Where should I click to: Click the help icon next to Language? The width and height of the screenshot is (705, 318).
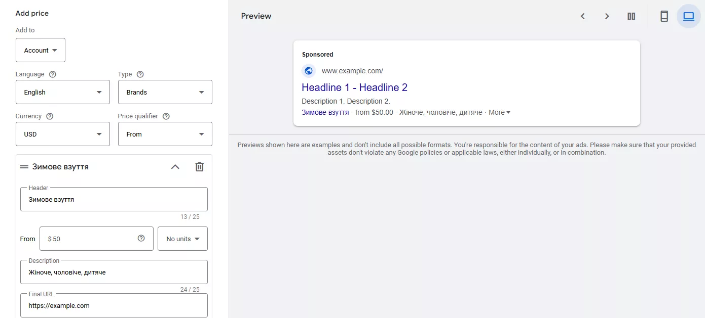coord(52,74)
